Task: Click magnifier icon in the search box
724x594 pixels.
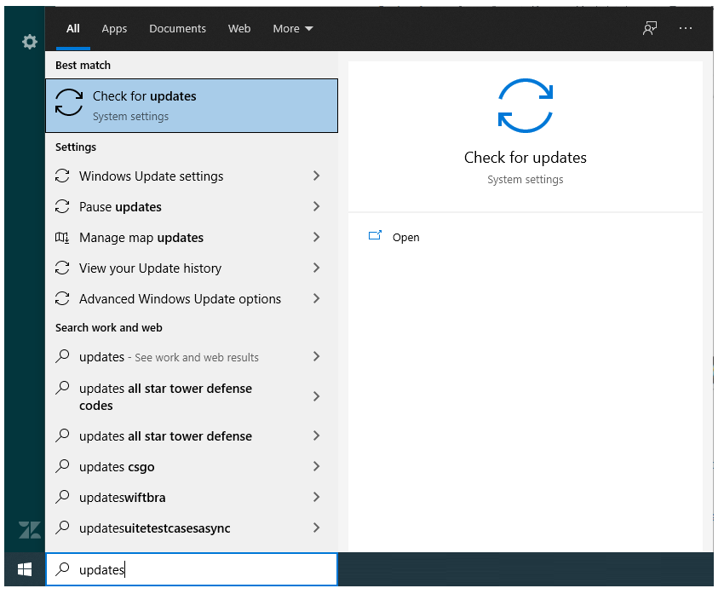Action: pos(62,569)
